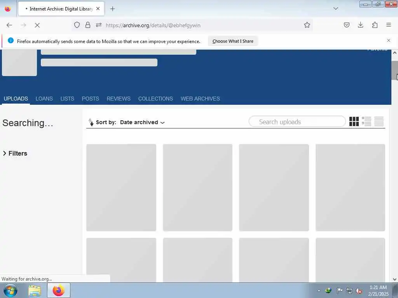Viewport: 398px width, 298px height.
Task: Select the compact list view icon
Action: click(x=379, y=121)
